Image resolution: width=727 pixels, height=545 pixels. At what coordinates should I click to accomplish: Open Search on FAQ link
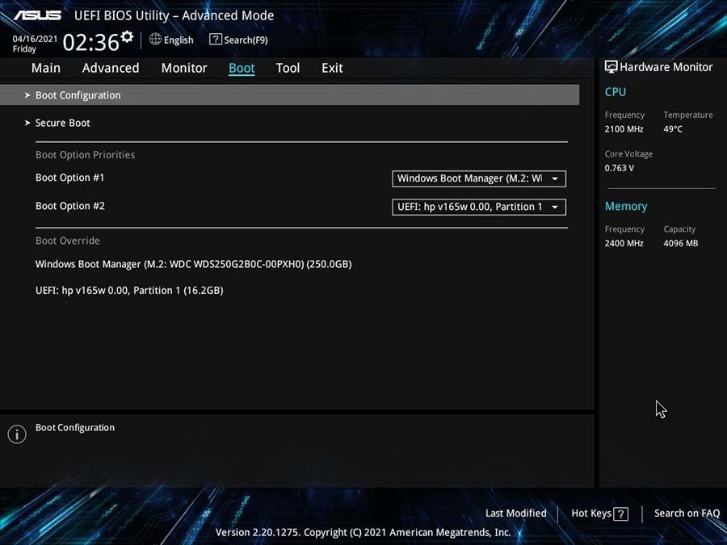[x=687, y=513]
